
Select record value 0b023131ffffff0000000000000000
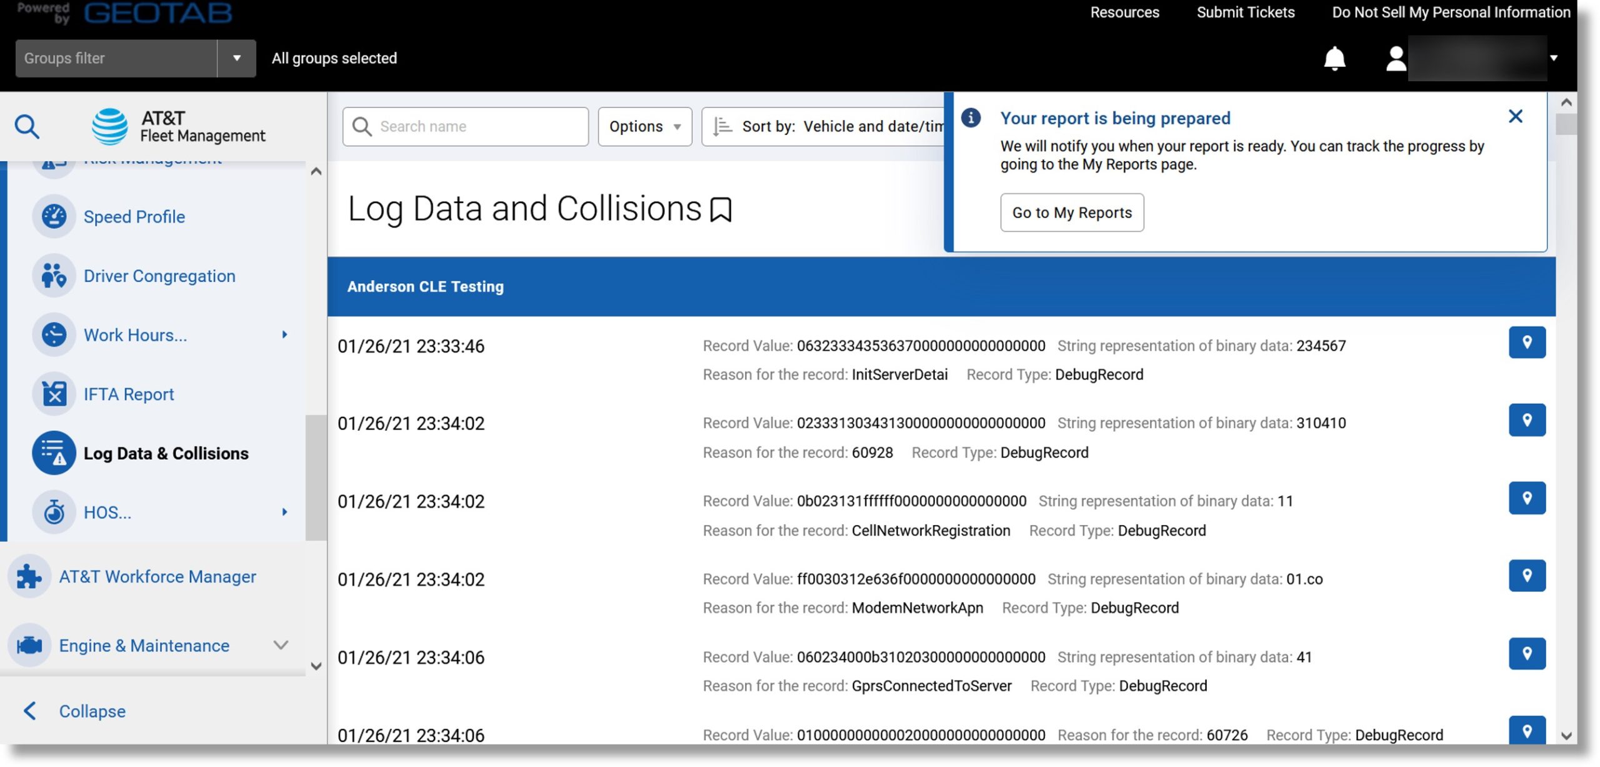tap(911, 501)
